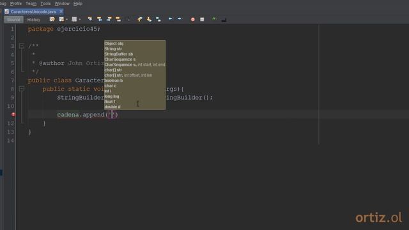The image size is (409, 230).
Task: Click the Uncomment lines icon
Action: (224, 20)
